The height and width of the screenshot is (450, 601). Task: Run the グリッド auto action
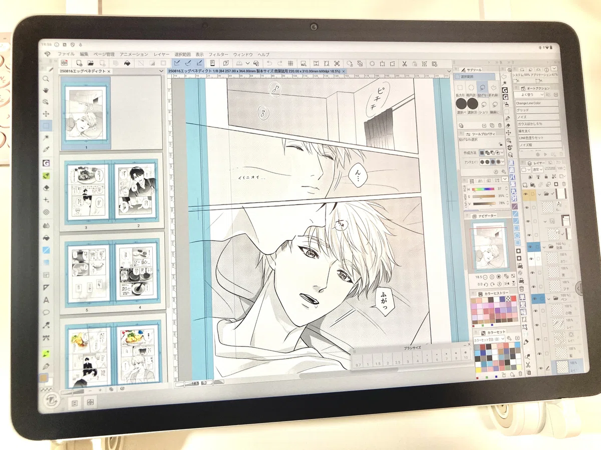pos(537,110)
